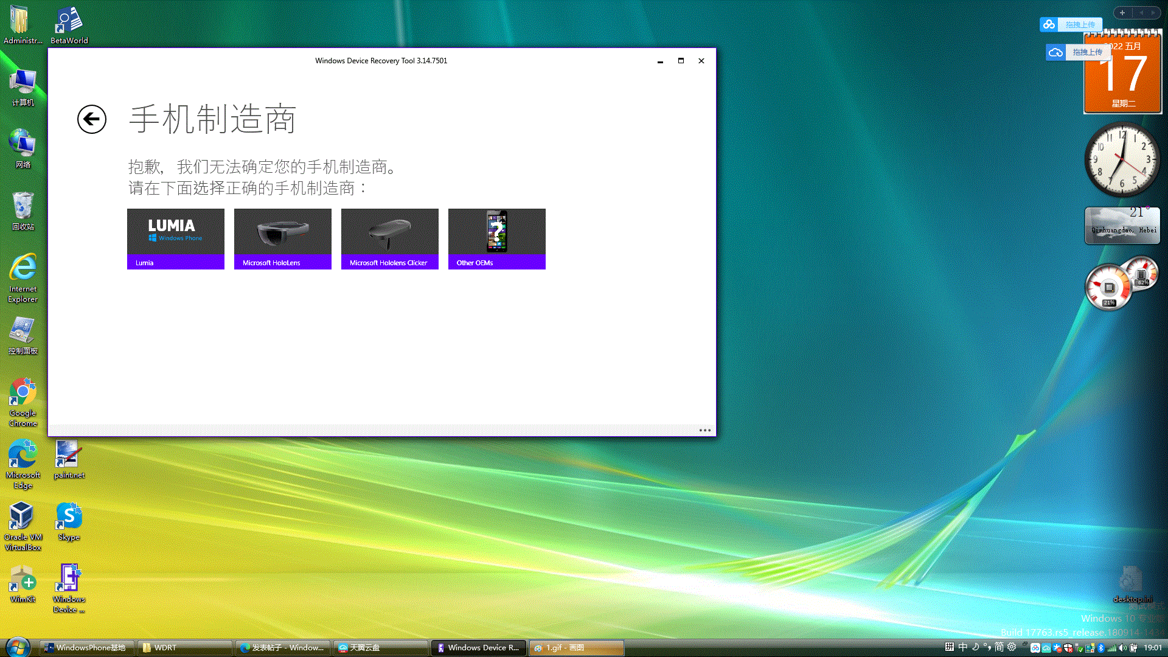This screenshot has width=1168, height=657.
Task: Toggle the 中/英 language indicator in the tray
Action: (x=962, y=648)
